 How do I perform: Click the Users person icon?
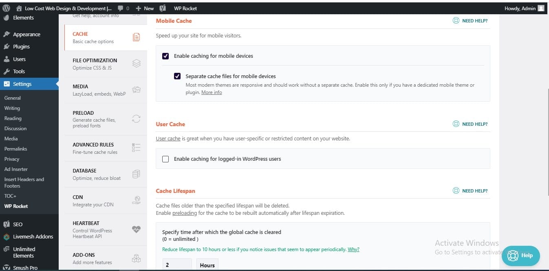pyautogui.click(x=7, y=59)
